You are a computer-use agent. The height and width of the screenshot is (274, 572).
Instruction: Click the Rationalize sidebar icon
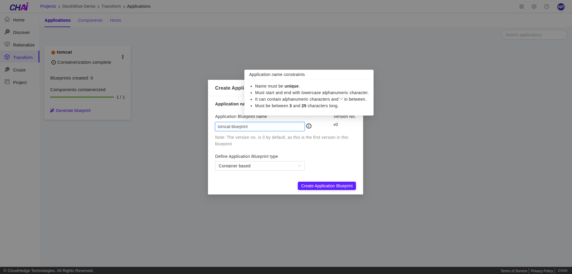[x=7, y=44]
